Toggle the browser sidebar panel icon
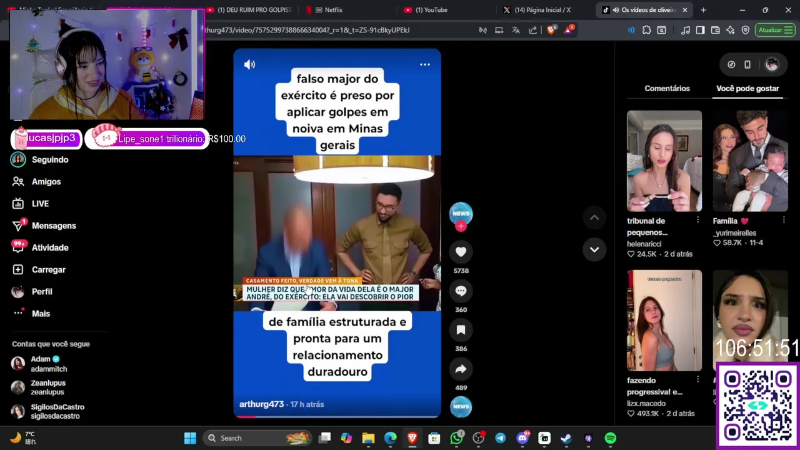 coord(700,30)
